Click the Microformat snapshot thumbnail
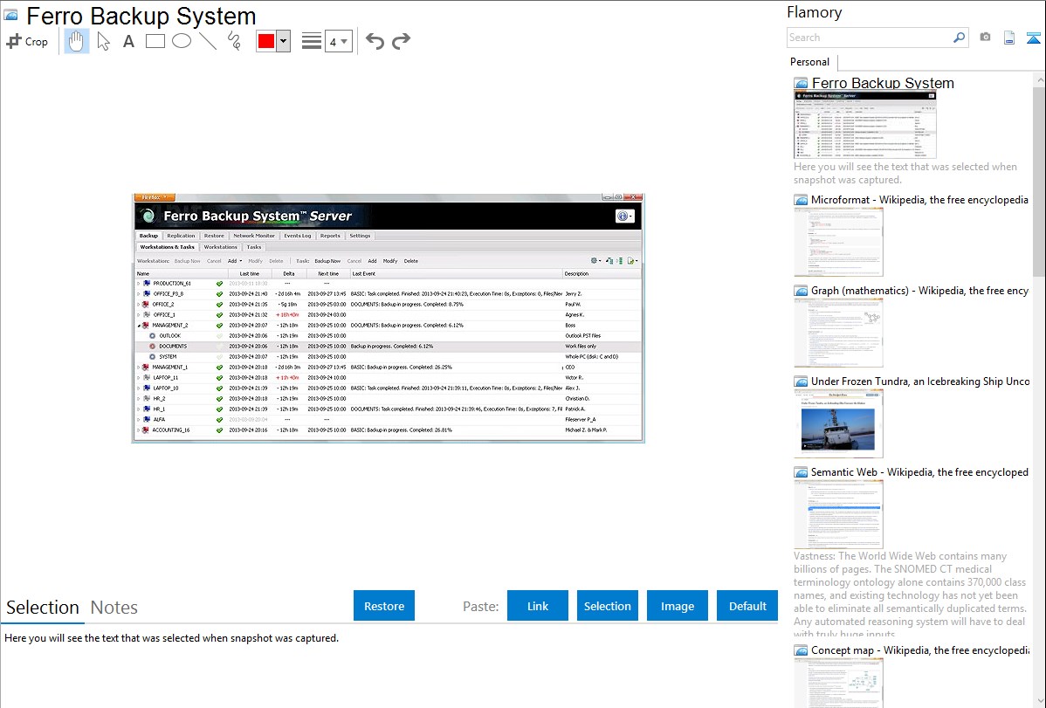 tap(838, 242)
